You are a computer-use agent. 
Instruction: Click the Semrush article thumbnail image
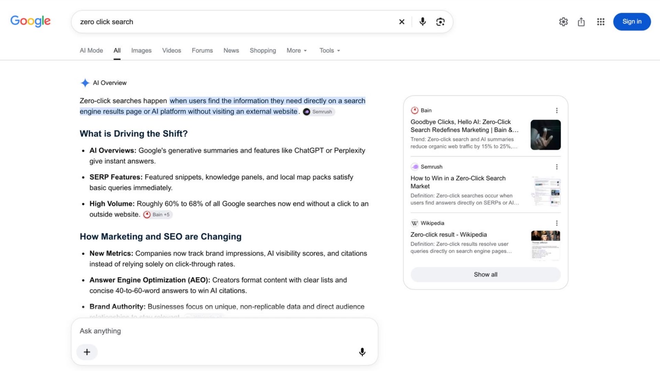pos(546,191)
